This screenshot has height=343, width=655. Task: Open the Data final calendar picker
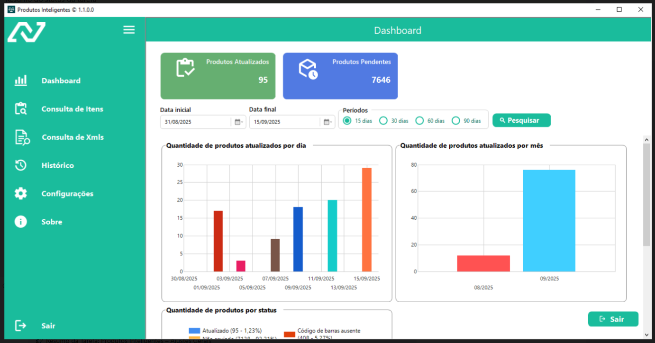[x=327, y=122]
